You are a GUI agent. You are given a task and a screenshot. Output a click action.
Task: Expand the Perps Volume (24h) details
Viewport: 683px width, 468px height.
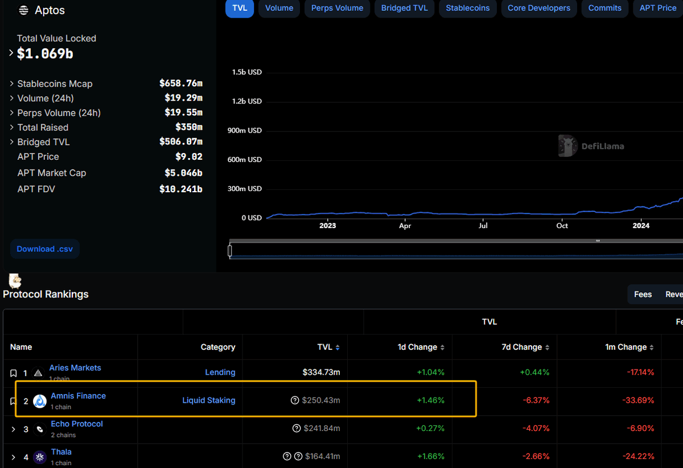click(12, 113)
